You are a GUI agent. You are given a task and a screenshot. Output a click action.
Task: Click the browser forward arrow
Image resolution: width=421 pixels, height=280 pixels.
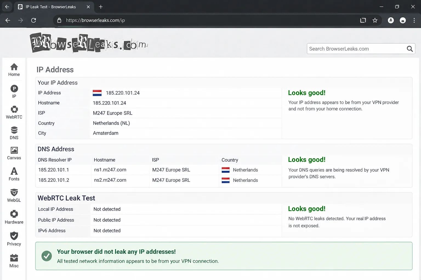click(21, 20)
